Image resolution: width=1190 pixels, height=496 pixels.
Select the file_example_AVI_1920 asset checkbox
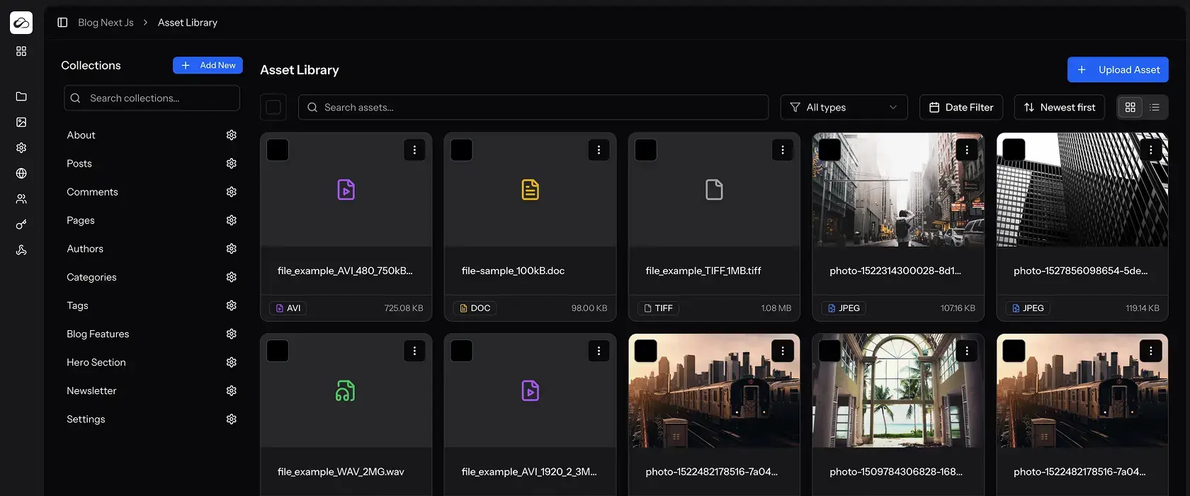462,351
